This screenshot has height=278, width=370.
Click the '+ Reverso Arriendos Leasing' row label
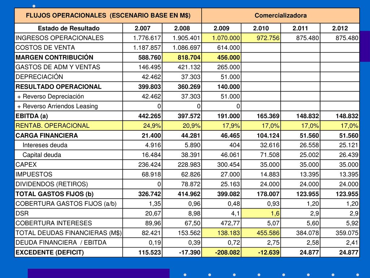tap(57, 106)
